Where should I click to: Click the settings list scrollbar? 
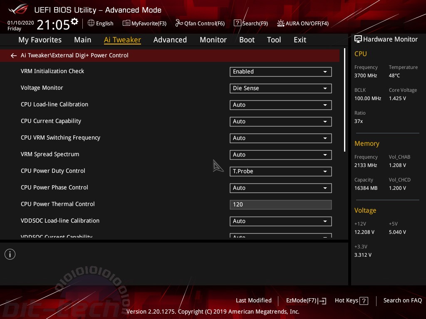pyautogui.click(x=344, y=100)
